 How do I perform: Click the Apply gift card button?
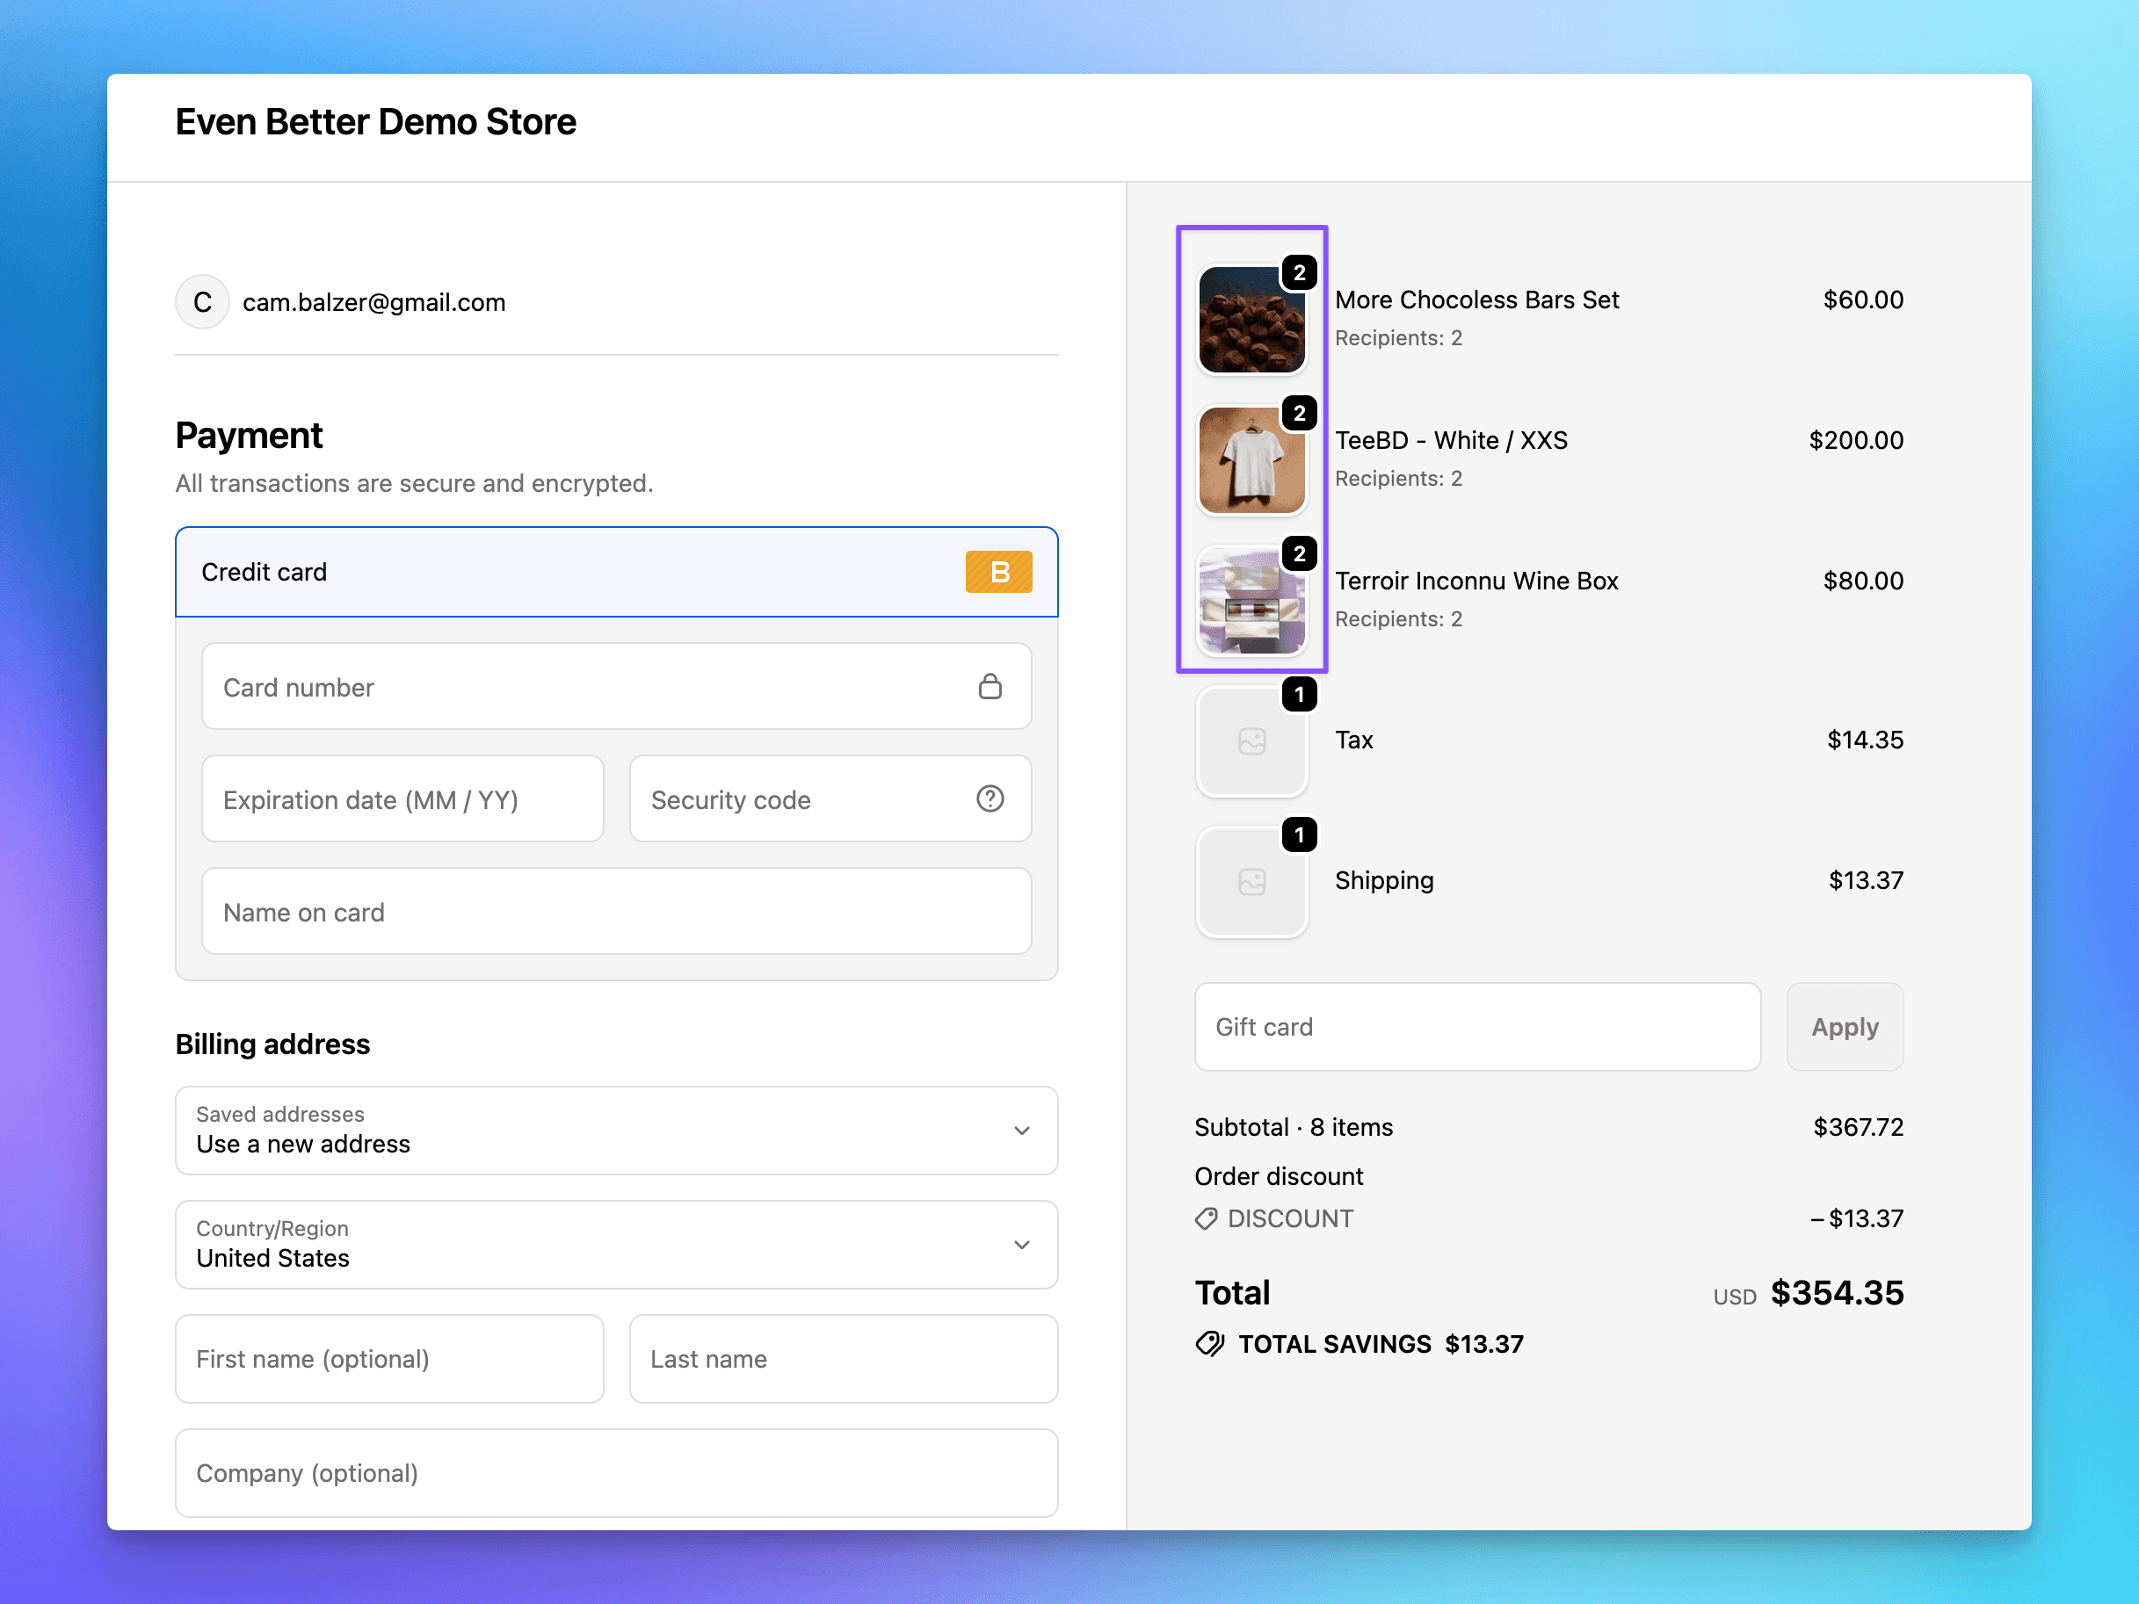click(1844, 1027)
